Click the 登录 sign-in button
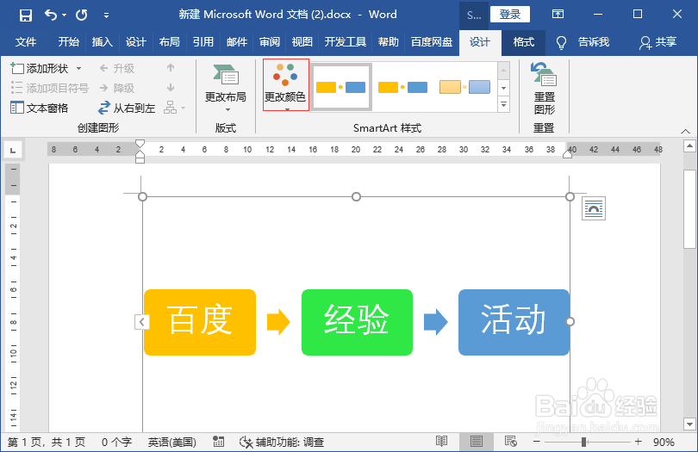The width and height of the screenshot is (698, 452). [509, 15]
